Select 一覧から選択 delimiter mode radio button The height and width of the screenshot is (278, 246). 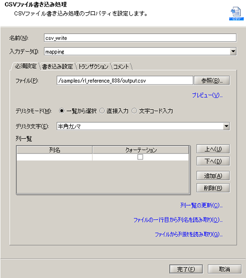[61, 111]
